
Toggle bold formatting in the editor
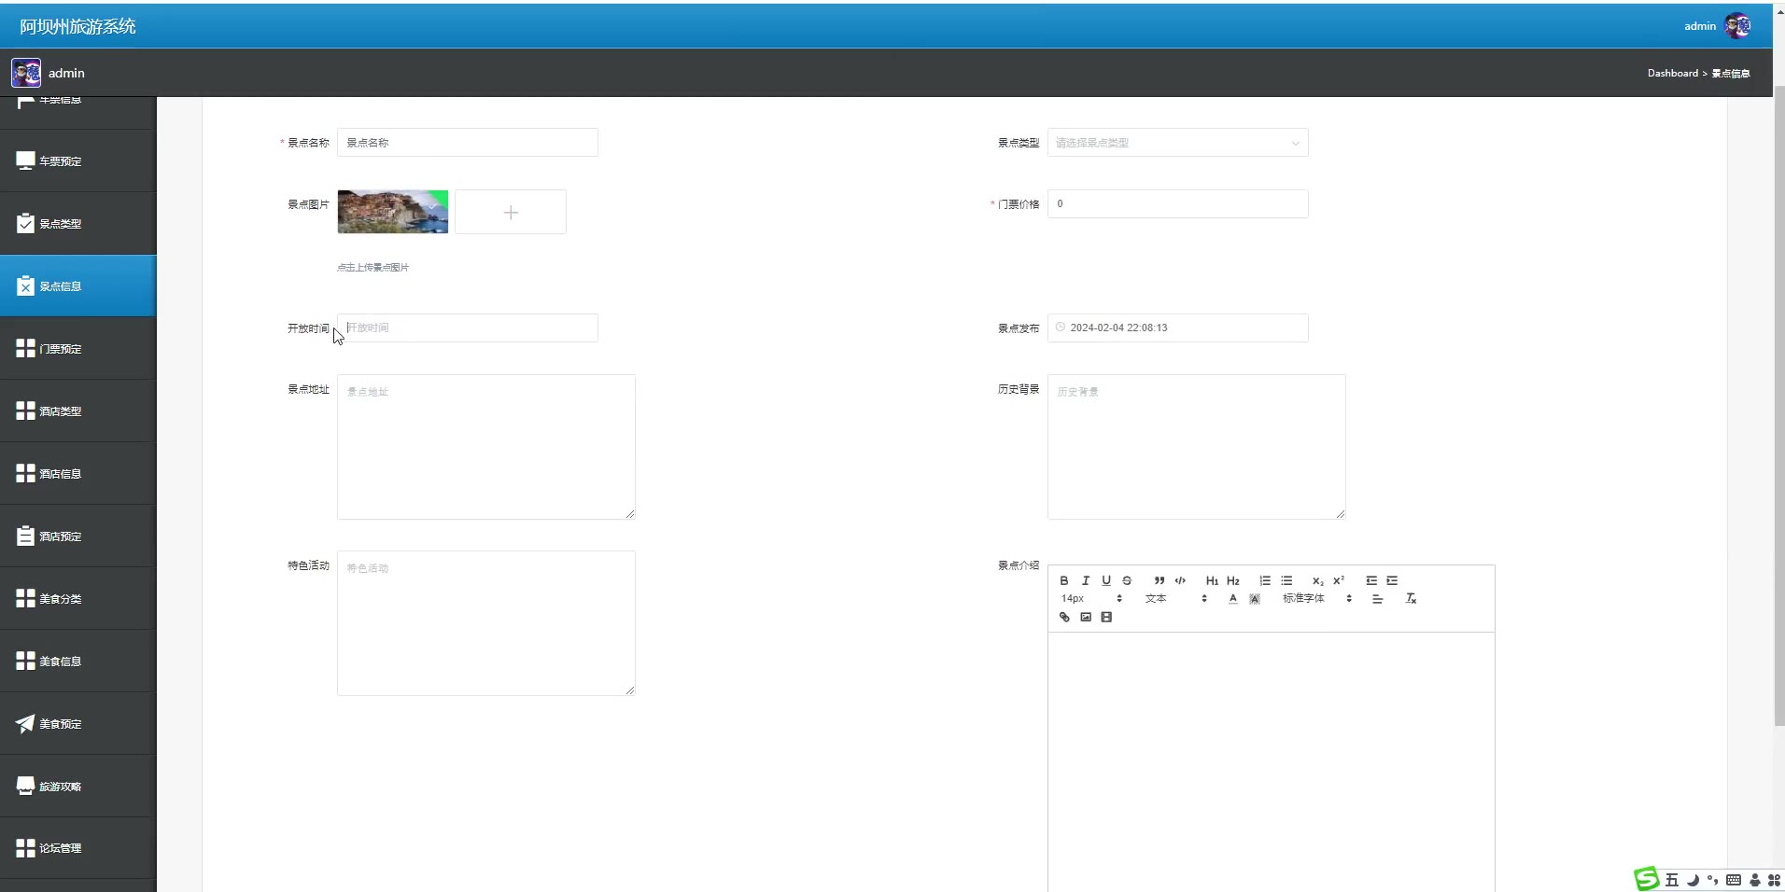pyautogui.click(x=1063, y=580)
